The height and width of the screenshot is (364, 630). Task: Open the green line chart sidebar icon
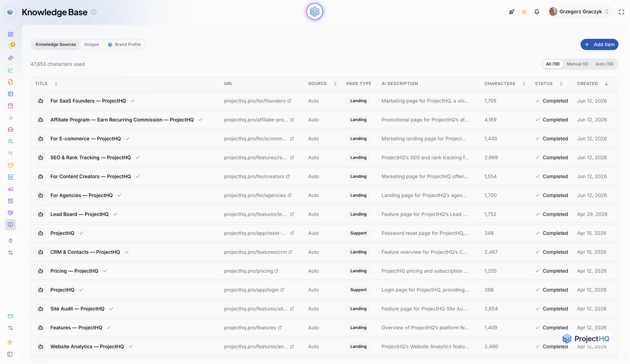10,70
